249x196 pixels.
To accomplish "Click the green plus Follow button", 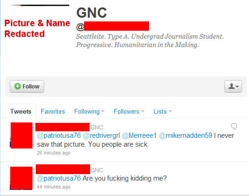I will [27, 87].
